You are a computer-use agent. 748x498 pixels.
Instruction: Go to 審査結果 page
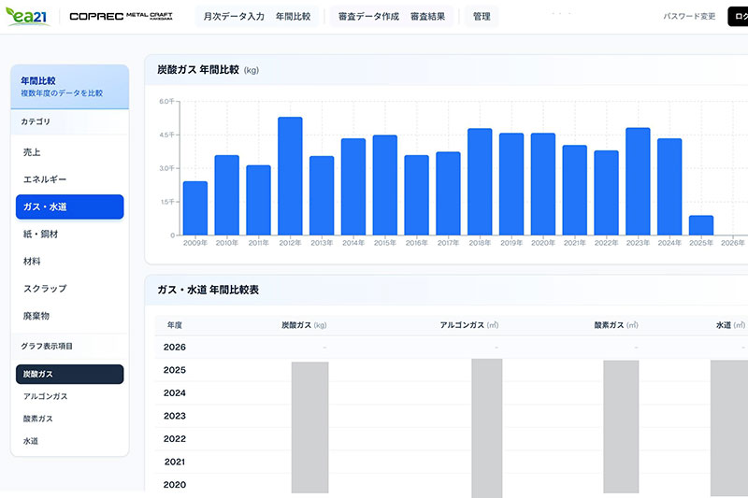coord(427,17)
